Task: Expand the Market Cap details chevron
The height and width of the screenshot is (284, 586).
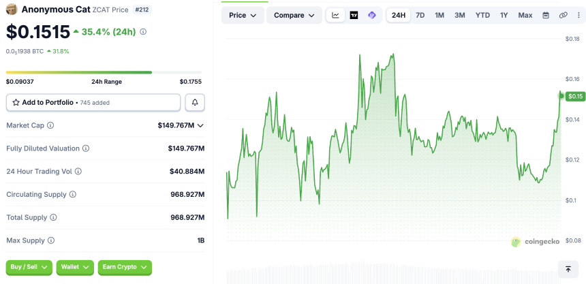Action: tap(200, 125)
